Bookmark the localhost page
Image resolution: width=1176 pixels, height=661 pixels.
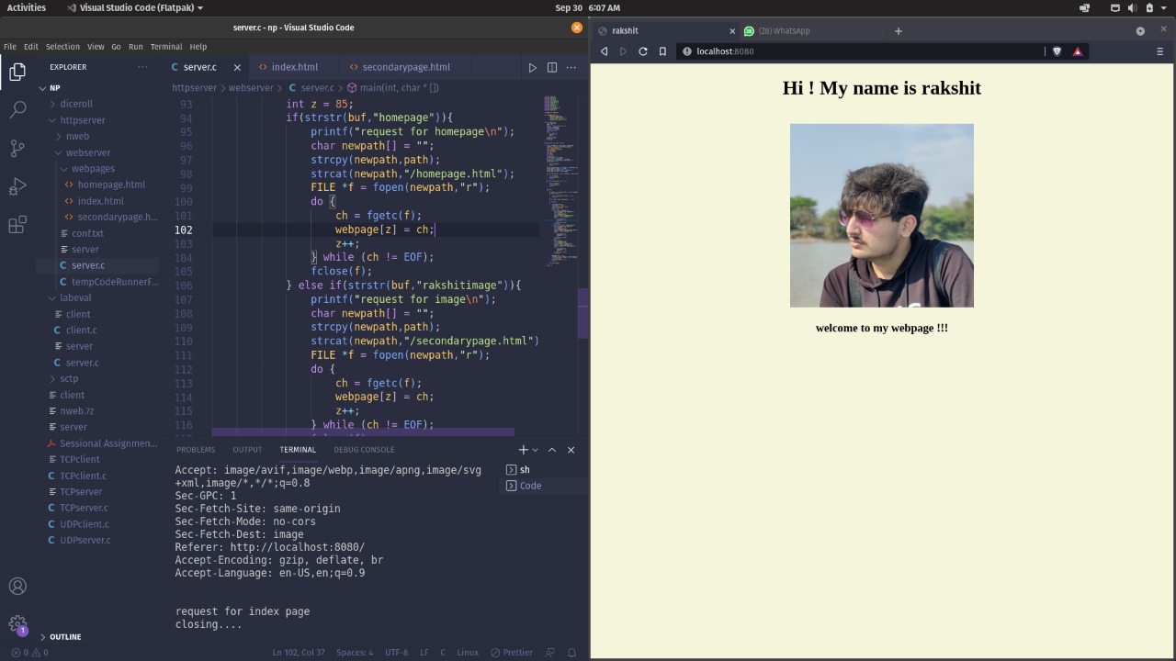click(662, 51)
